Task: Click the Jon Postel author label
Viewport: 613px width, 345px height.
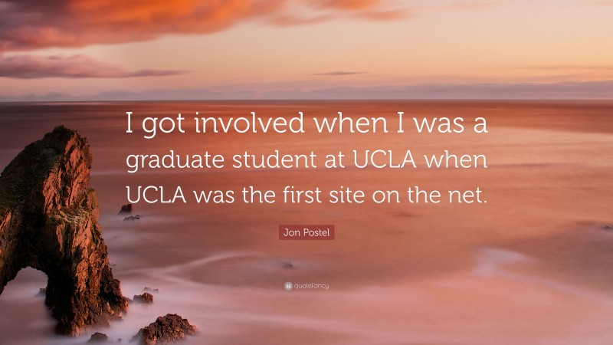Action: 306,232
